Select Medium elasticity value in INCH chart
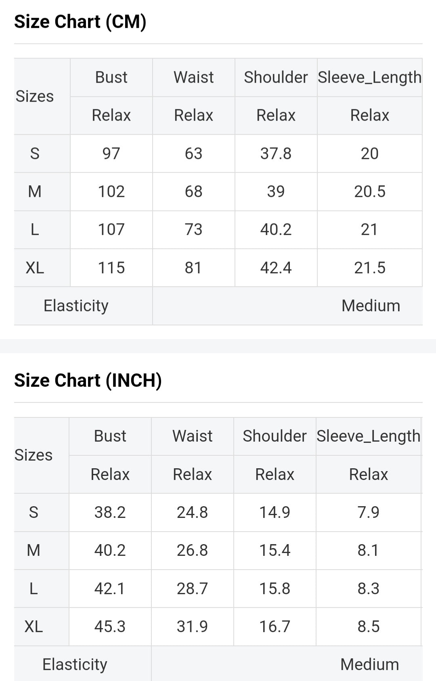The height and width of the screenshot is (681, 436). click(369, 664)
